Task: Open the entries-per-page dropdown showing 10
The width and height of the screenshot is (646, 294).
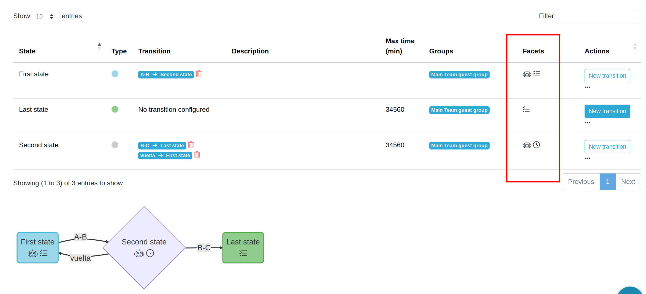Action: (45, 17)
